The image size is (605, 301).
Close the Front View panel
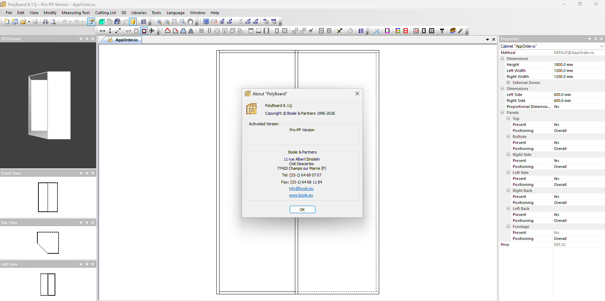93,173
